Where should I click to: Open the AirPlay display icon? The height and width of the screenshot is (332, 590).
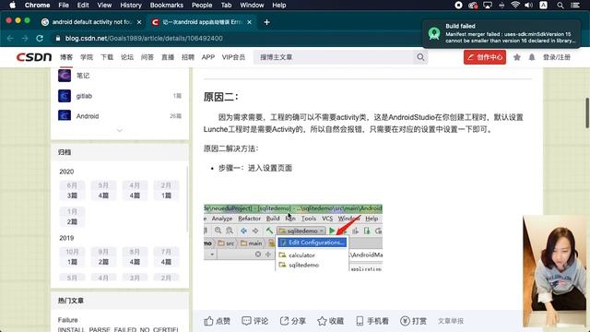tap(488, 5)
